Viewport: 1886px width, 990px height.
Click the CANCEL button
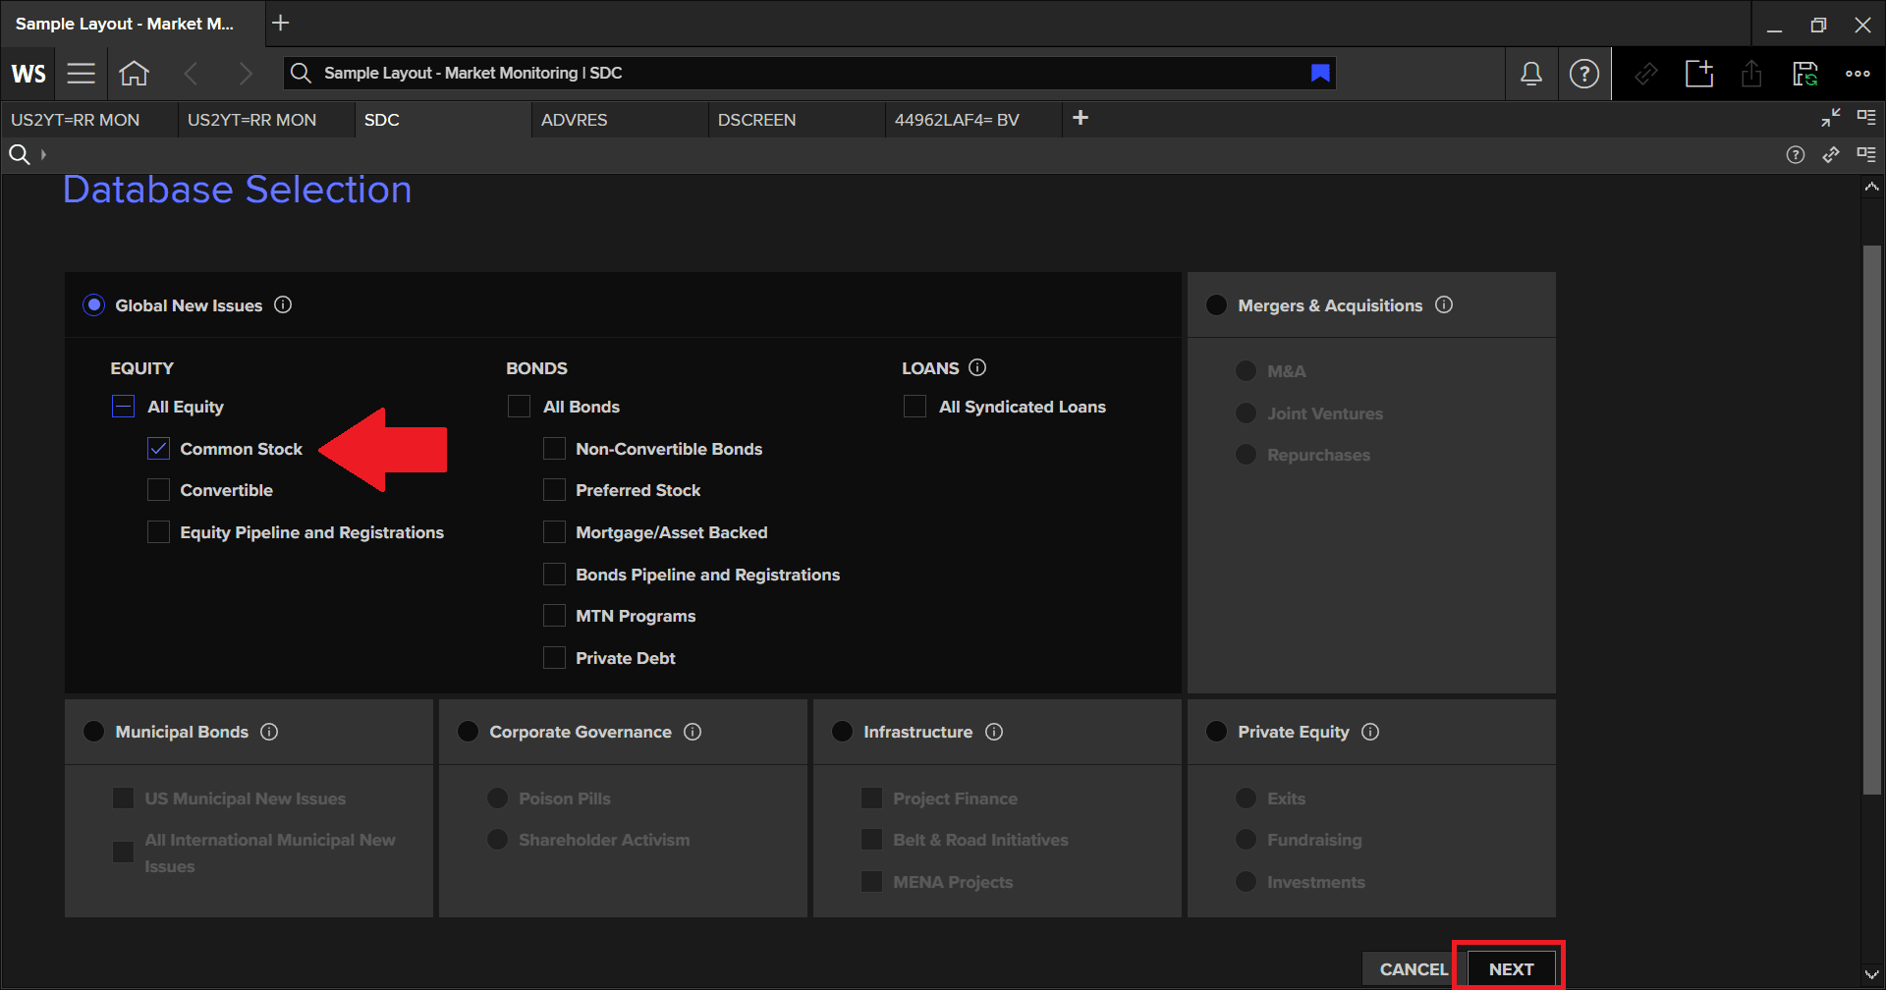coord(1414,968)
